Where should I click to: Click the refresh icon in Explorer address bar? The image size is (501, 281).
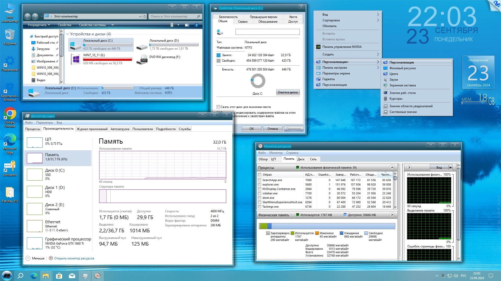click(x=145, y=16)
